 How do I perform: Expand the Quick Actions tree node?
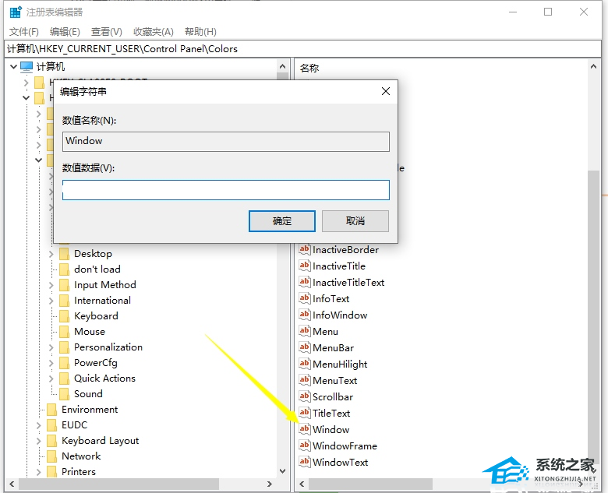point(51,379)
